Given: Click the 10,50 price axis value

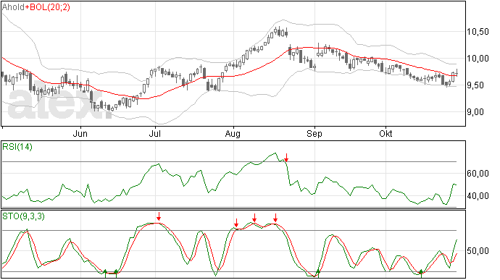Looking at the screenshot, I should (478, 32).
